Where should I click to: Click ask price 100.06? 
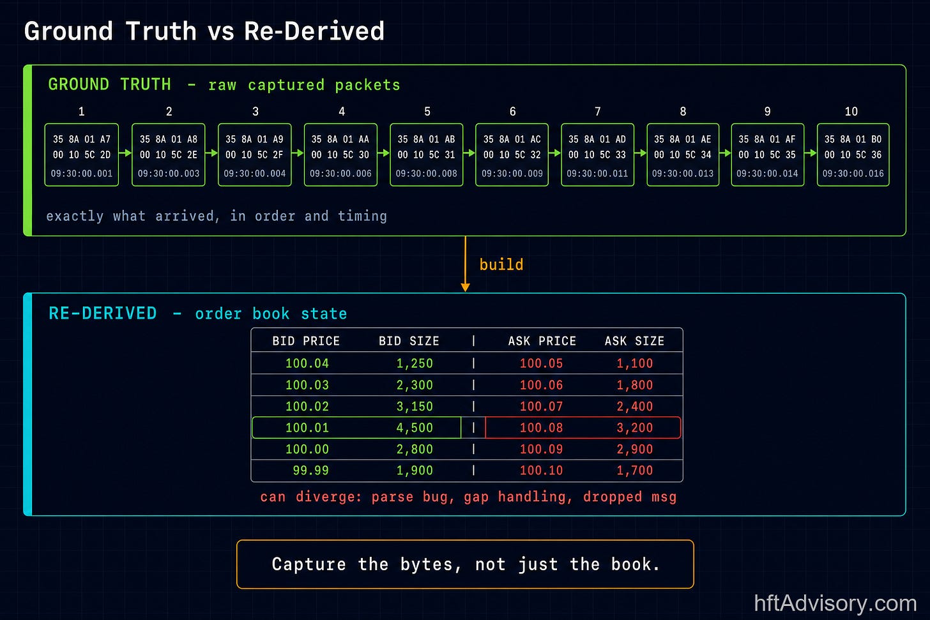tap(542, 385)
